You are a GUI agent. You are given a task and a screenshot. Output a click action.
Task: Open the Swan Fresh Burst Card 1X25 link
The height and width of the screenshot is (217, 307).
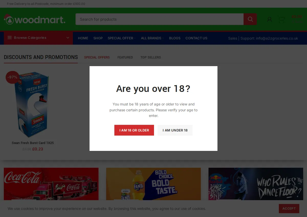(x=33, y=143)
